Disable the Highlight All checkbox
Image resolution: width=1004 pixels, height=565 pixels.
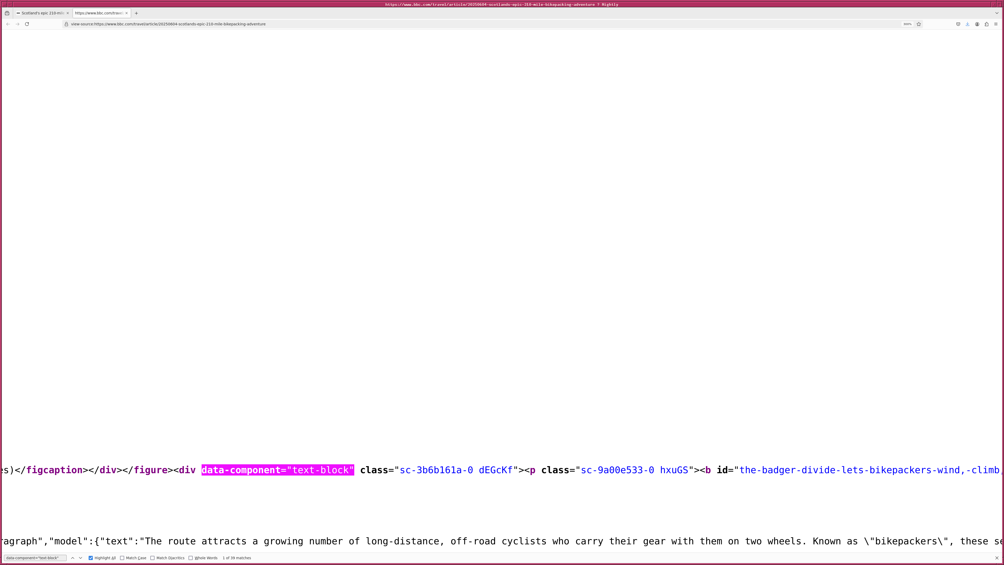[91, 558]
